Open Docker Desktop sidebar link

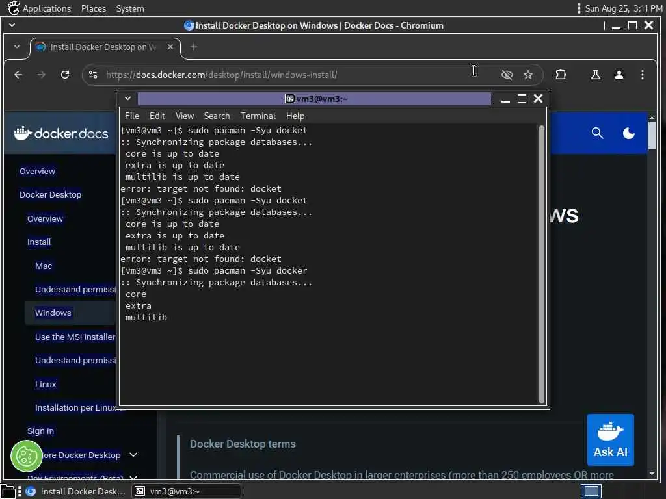(50, 195)
